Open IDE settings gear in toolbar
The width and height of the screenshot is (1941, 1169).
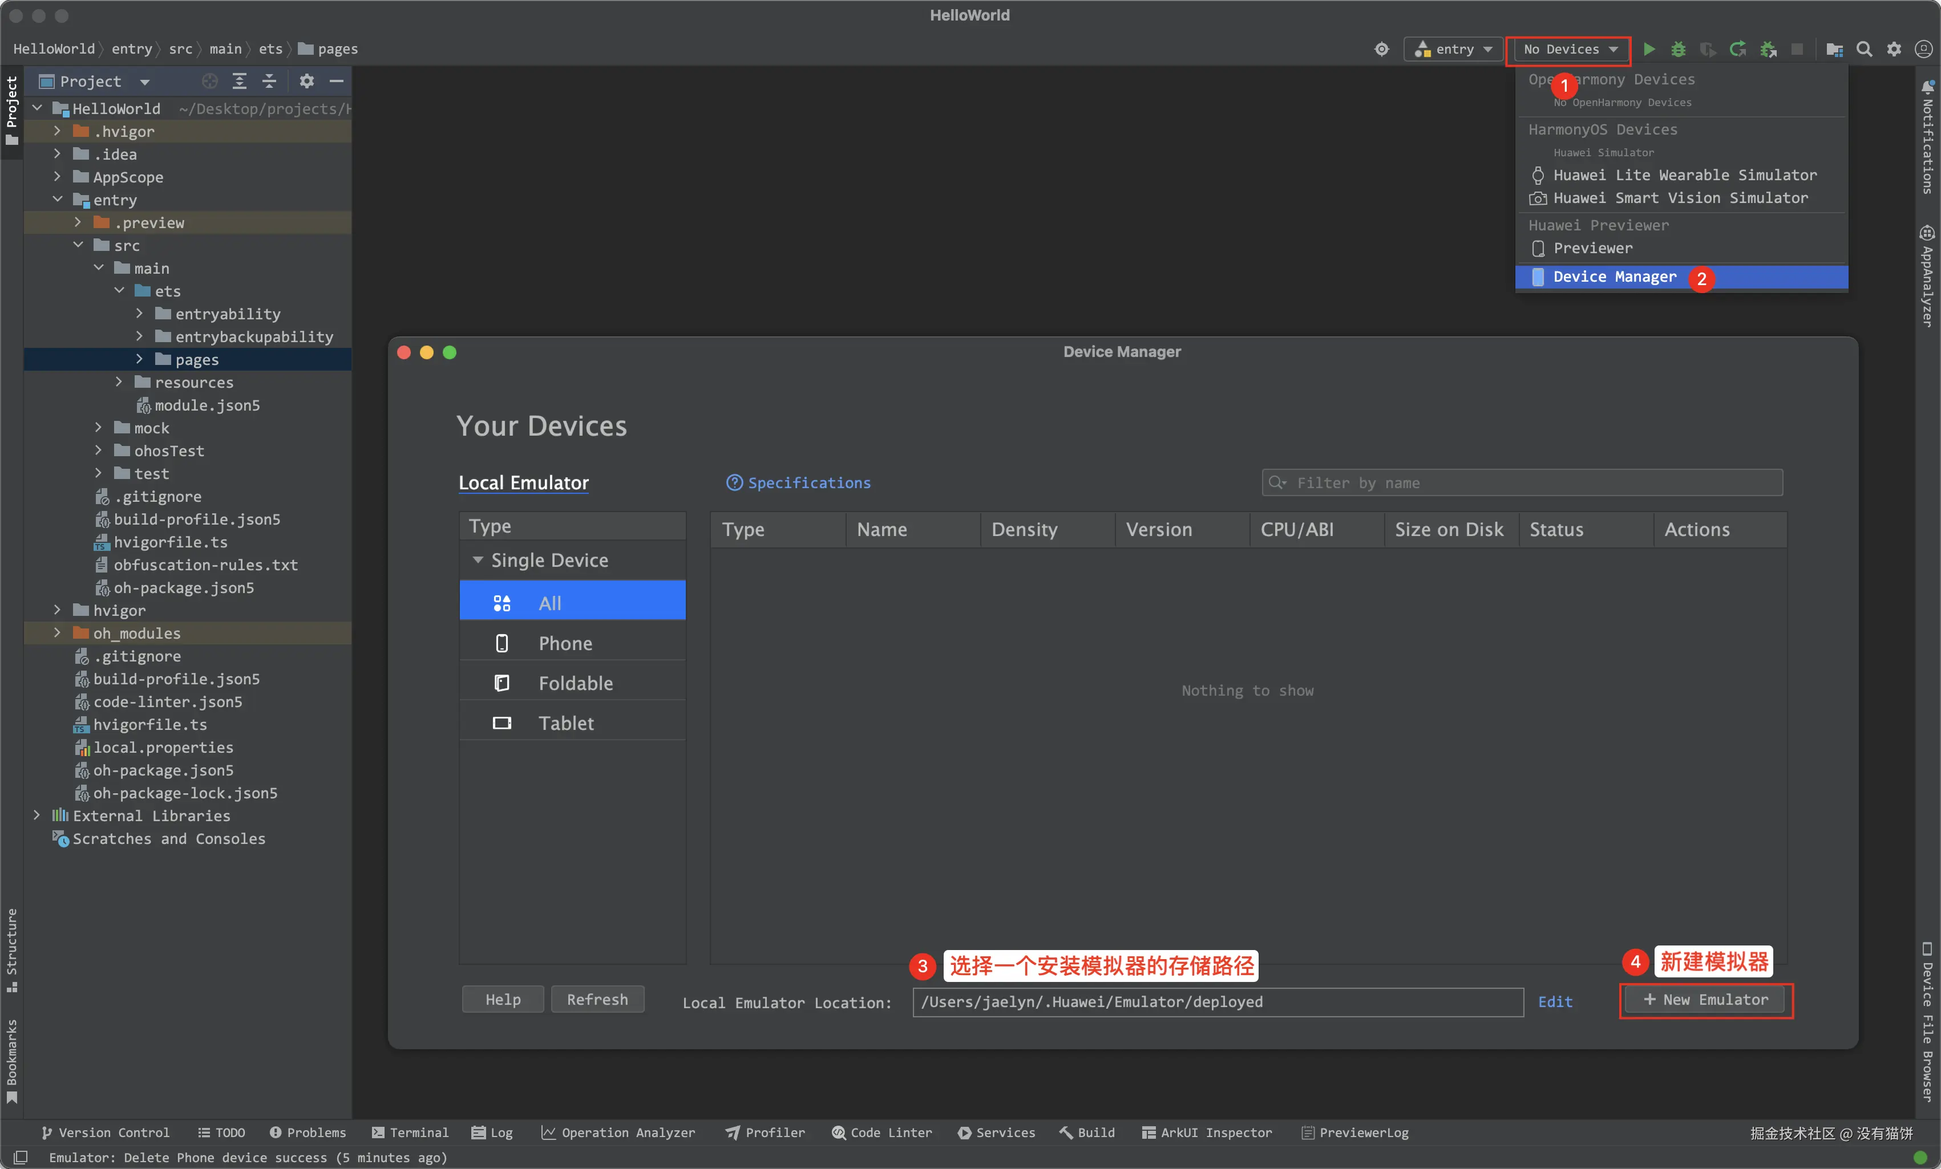[1894, 50]
